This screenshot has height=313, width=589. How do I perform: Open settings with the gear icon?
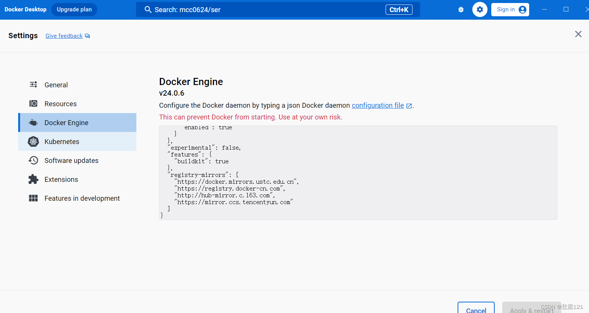pos(480,9)
